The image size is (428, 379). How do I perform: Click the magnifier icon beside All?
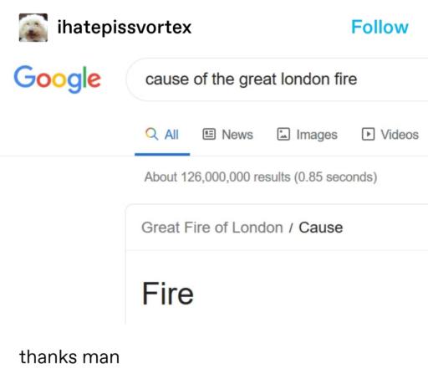click(x=152, y=134)
